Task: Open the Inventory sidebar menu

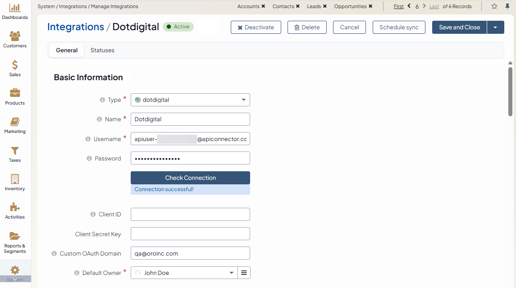Action: [15, 183]
